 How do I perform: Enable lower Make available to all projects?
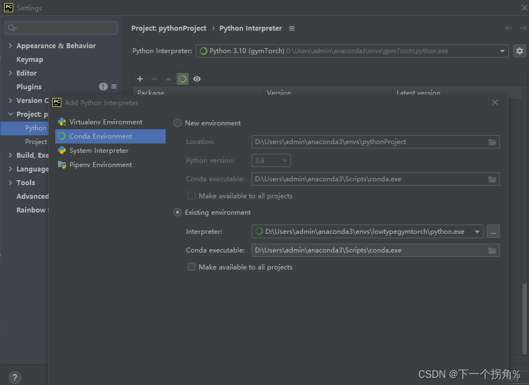[x=191, y=267]
